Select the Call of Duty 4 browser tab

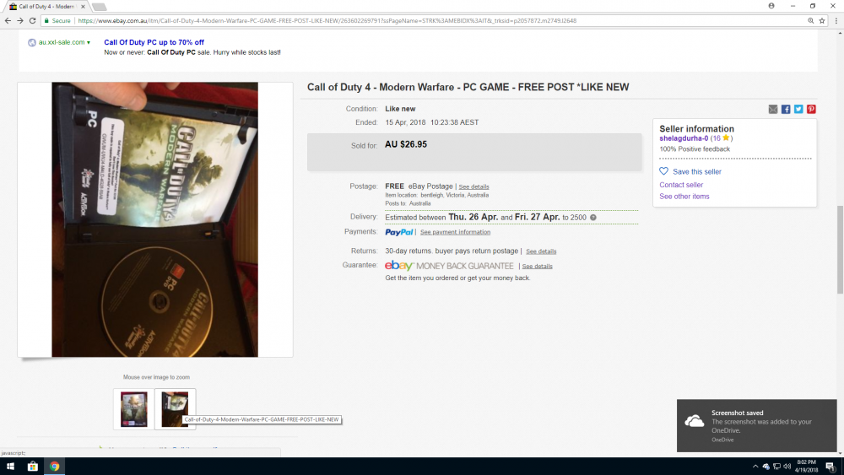tap(47, 7)
